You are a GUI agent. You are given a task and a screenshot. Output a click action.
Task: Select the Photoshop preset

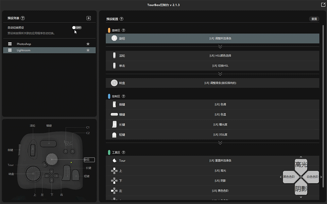coord(49,44)
